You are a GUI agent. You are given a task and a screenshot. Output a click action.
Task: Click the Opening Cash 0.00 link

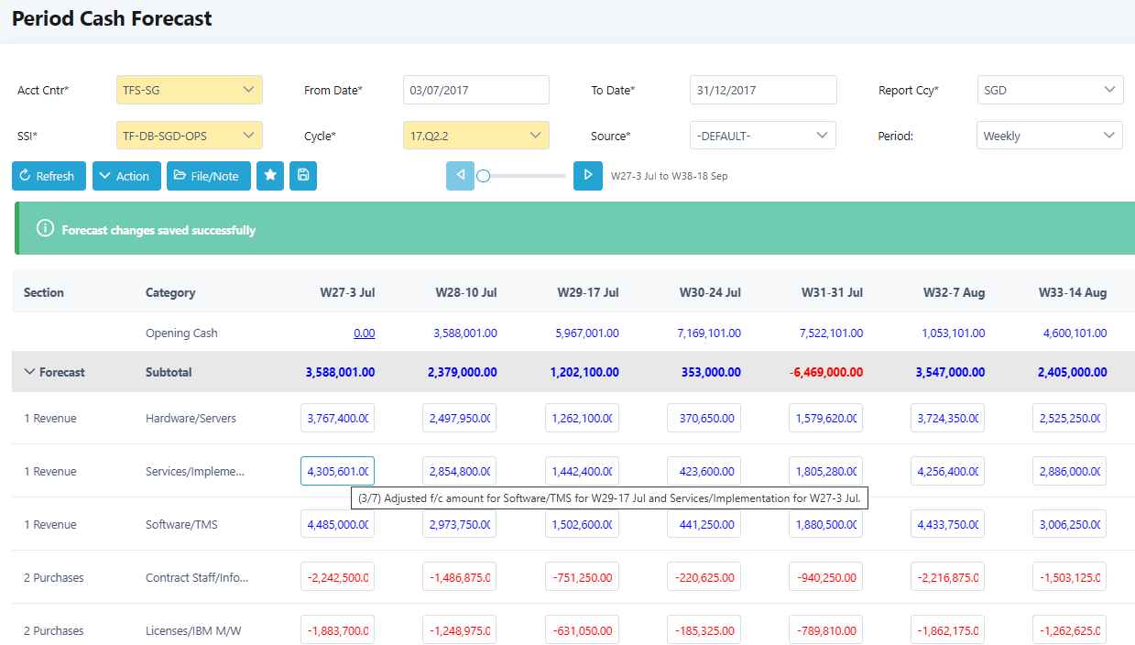tap(364, 333)
